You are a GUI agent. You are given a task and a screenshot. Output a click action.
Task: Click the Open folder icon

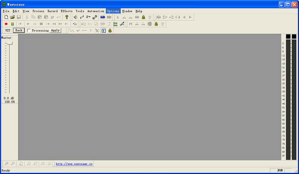point(12,17)
